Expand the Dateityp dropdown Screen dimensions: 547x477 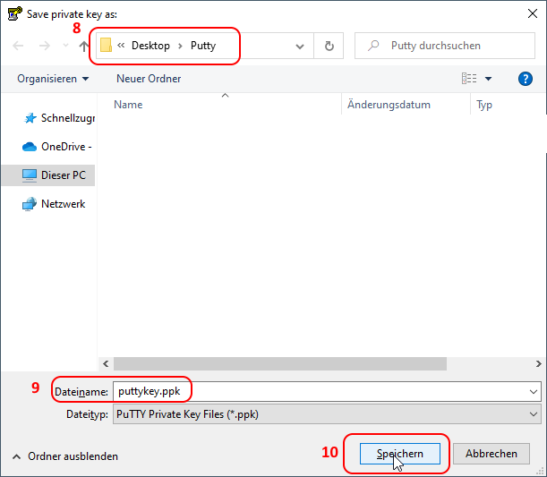pos(534,414)
